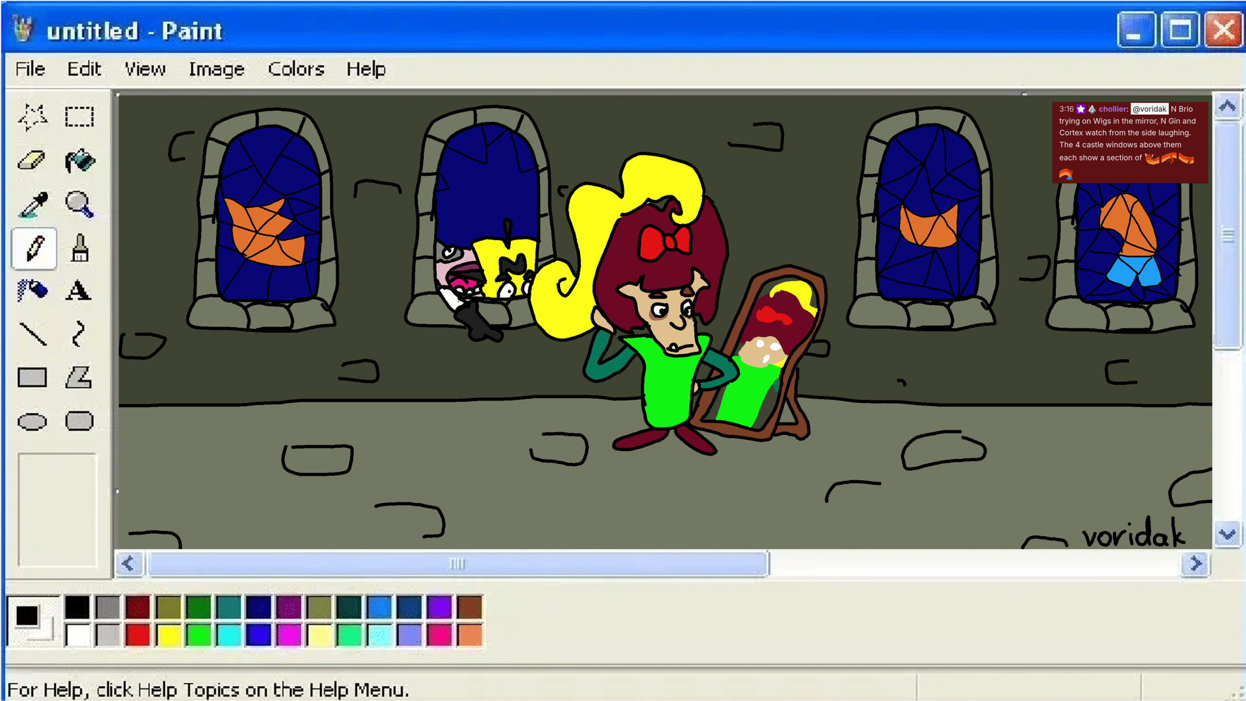Activate the Polygon tool

(79, 378)
